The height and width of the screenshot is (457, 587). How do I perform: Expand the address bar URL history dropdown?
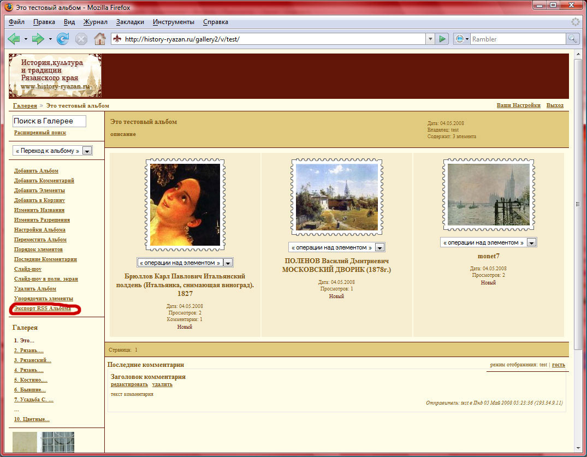430,39
